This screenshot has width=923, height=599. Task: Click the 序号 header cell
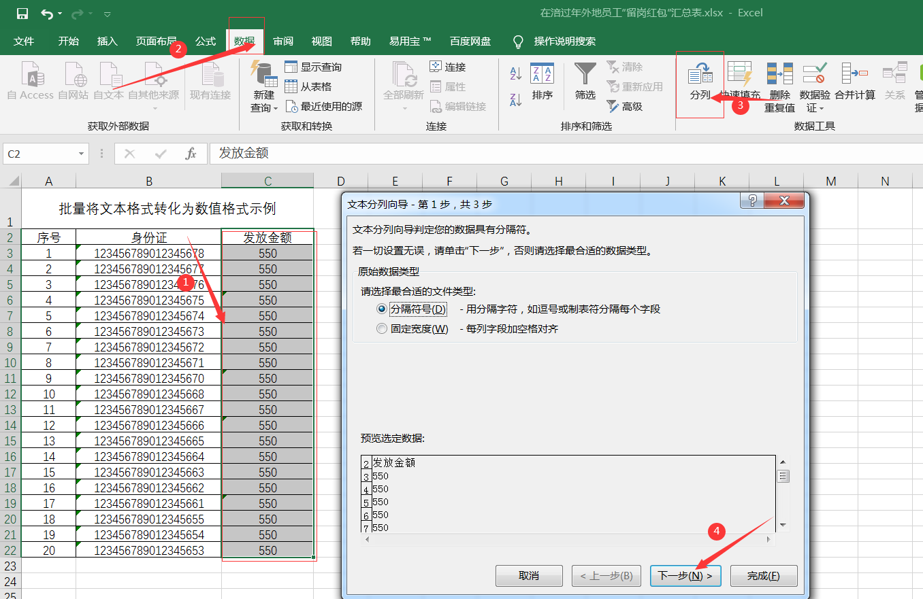pos(48,238)
